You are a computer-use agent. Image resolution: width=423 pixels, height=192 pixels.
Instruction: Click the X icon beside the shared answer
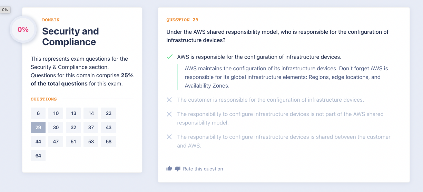point(169,137)
